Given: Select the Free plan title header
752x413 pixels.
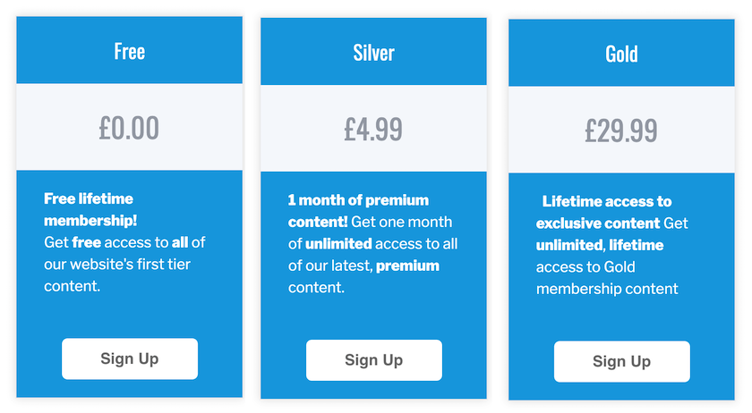Looking at the screenshot, I should pos(129,51).
